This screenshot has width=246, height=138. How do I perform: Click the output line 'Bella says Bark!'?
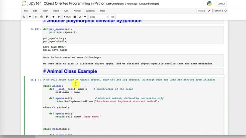click(55, 50)
